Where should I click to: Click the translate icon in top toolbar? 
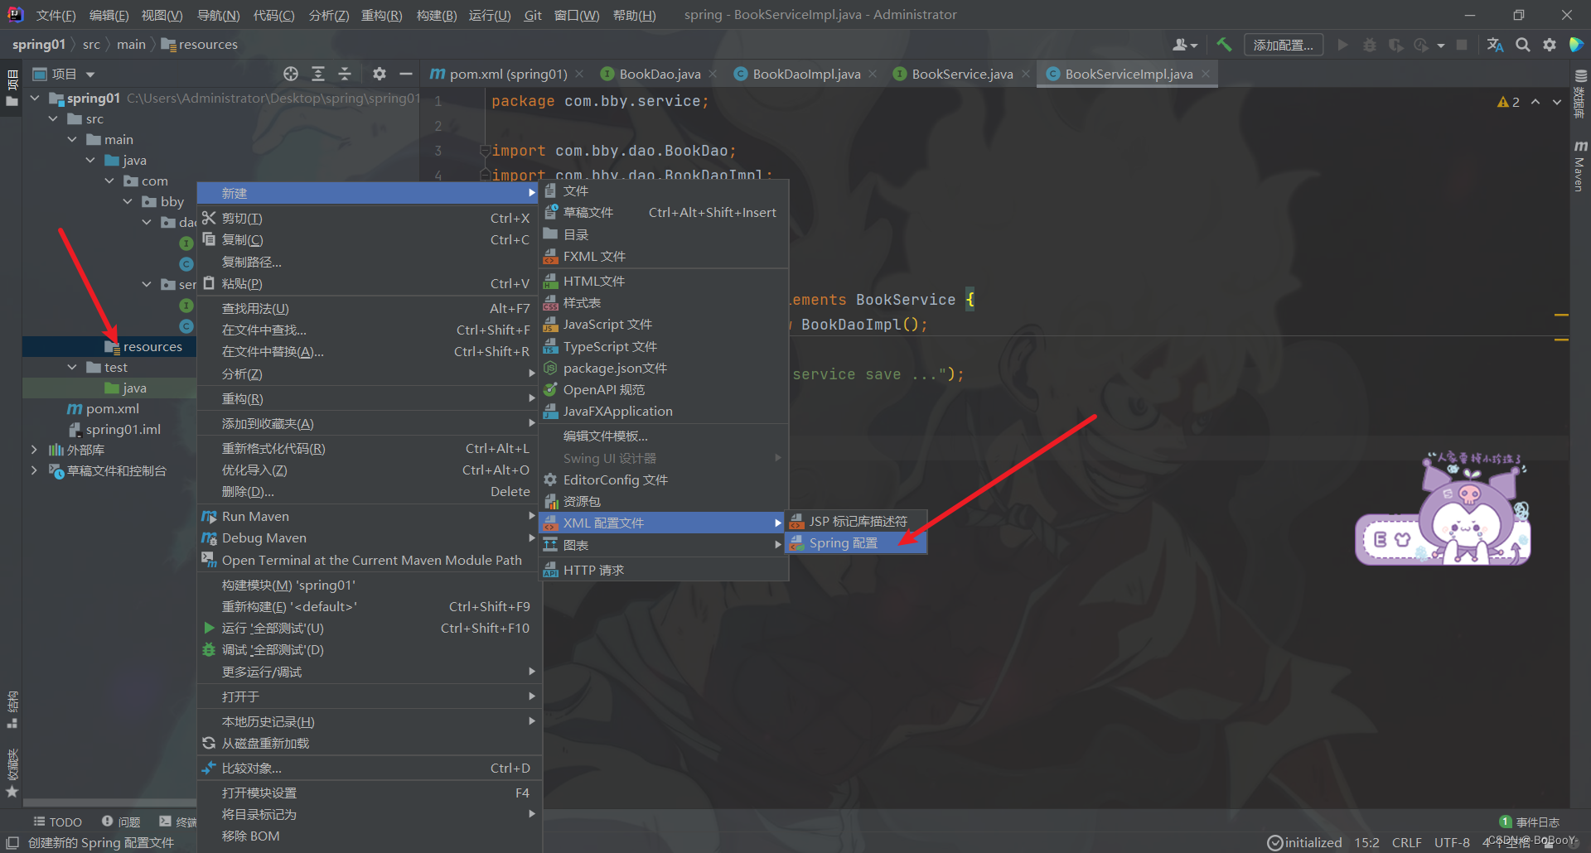coord(1496,45)
